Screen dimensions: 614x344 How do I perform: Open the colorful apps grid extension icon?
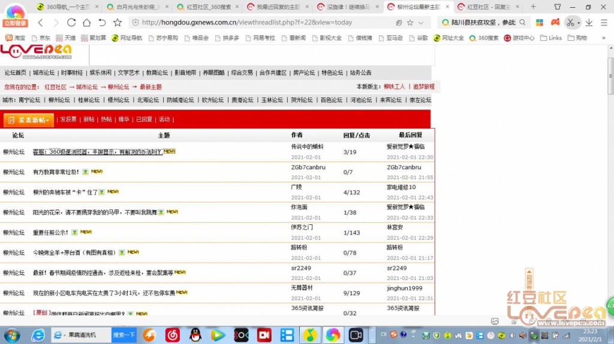click(540, 23)
